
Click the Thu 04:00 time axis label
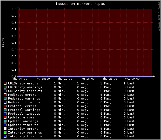(20, 79)
